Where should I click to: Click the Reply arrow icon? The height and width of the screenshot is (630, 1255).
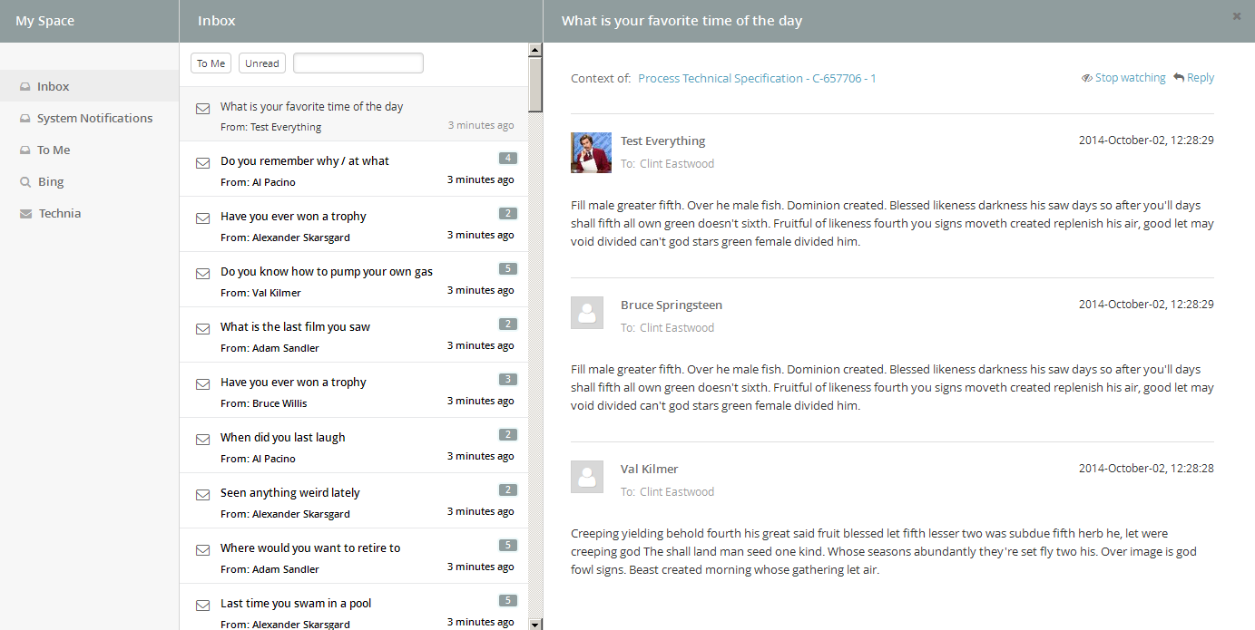click(1179, 78)
